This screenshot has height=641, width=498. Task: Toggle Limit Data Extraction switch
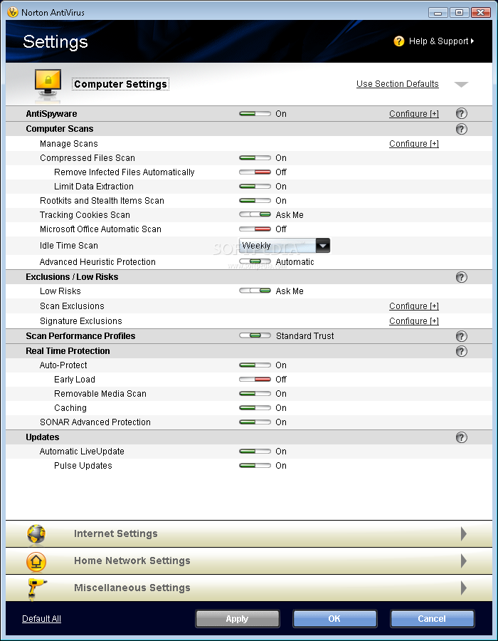point(255,187)
